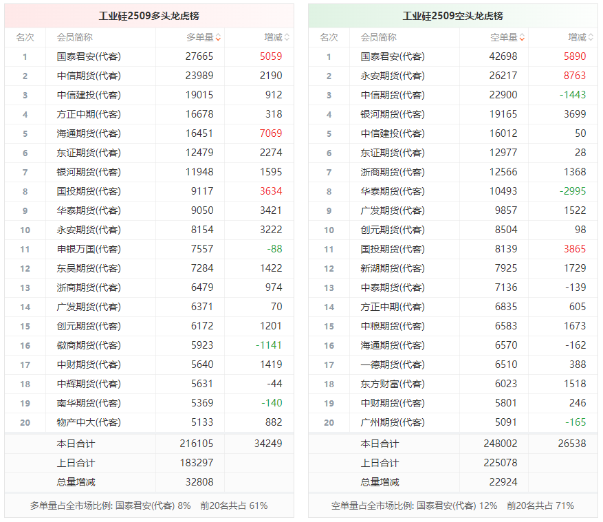Image resolution: width=603 pixels, height=522 pixels.
Task: Click 中泰期货(代客) row name
Action: click(x=393, y=287)
